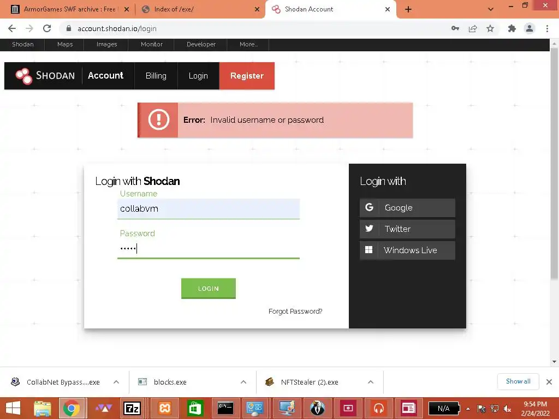The width and height of the screenshot is (559, 419).
Task: Open a new browser tab
Action: point(408,9)
